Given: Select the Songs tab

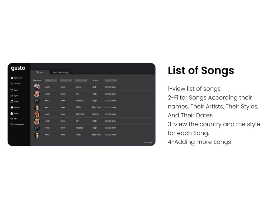Looking at the screenshot, I should point(40,72).
